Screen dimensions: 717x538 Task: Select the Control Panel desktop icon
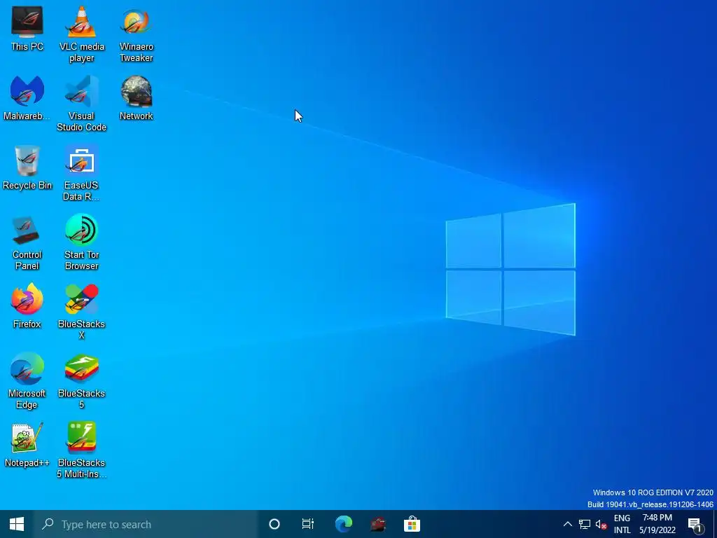tap(27, 242)
